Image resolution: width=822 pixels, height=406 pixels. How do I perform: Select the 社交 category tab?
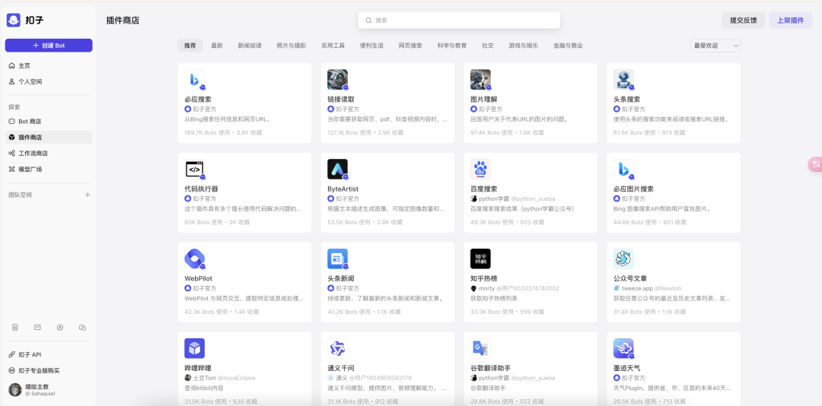pyautogui.click(x=488, y=46)
